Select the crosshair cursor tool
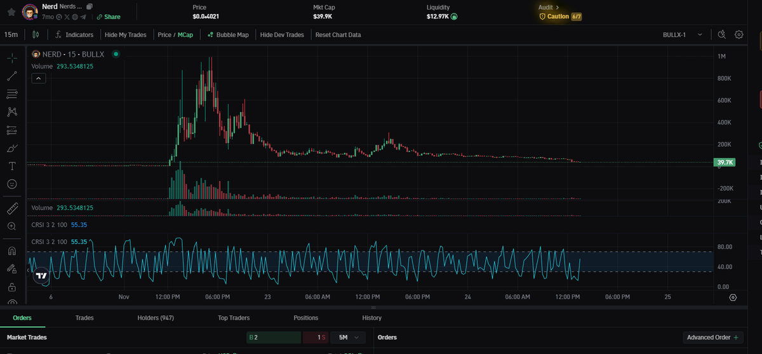 pos(12,58)
